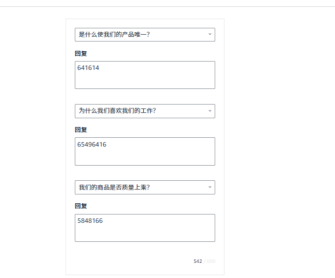The width and height of the screenshot is (335, 278).
Task: Place cursor on the 641614 text
Action: tap(89, 68)
